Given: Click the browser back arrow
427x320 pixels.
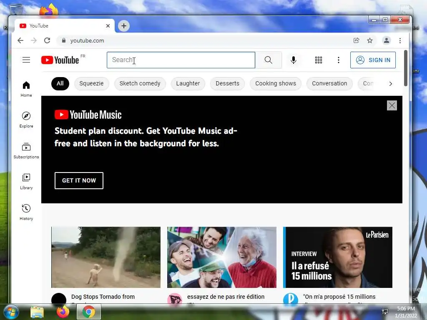Looking at the screenshot, I should coord(20,40).
